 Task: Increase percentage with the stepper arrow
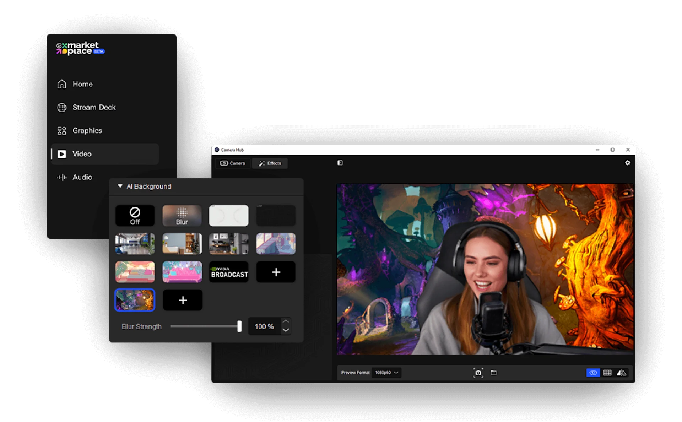[286, 321]
